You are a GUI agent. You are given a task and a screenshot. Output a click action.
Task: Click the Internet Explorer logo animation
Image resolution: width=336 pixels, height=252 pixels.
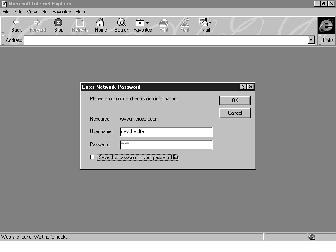point(326,25)
